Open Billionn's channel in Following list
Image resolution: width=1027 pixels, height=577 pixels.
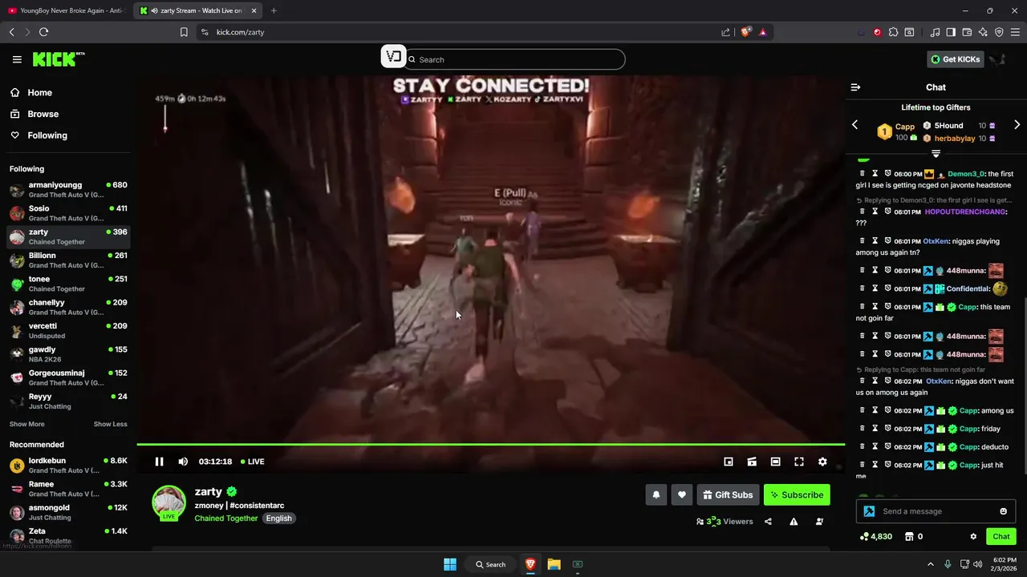coord(68,260)
